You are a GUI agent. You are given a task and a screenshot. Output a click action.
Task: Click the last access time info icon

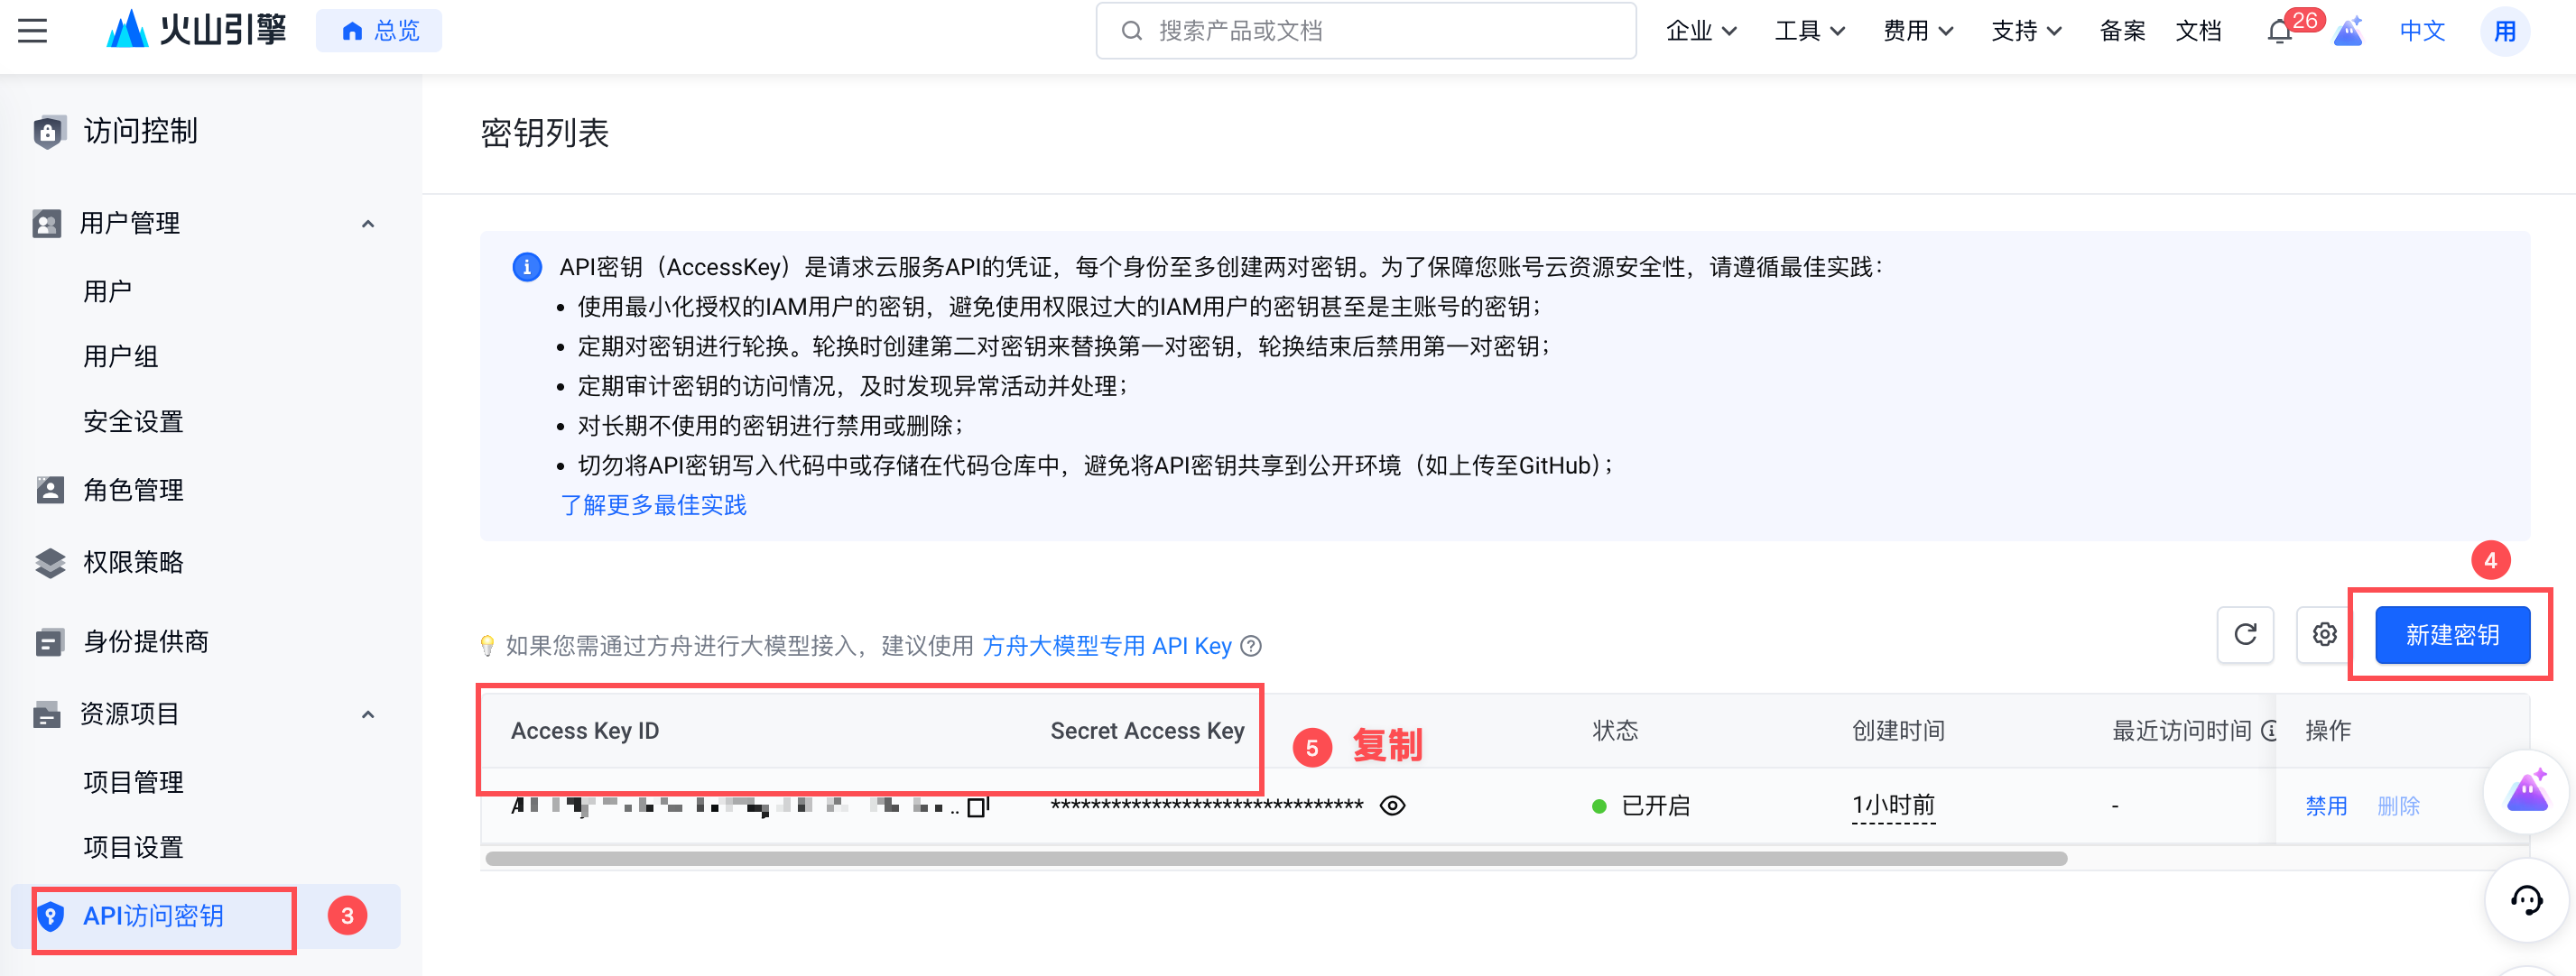click(x=2269, y=731)
